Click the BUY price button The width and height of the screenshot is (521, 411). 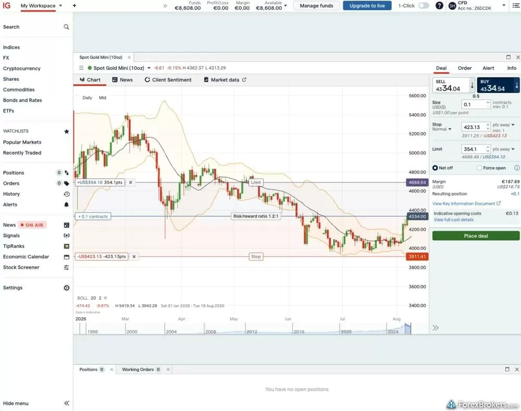coord(498,85)
